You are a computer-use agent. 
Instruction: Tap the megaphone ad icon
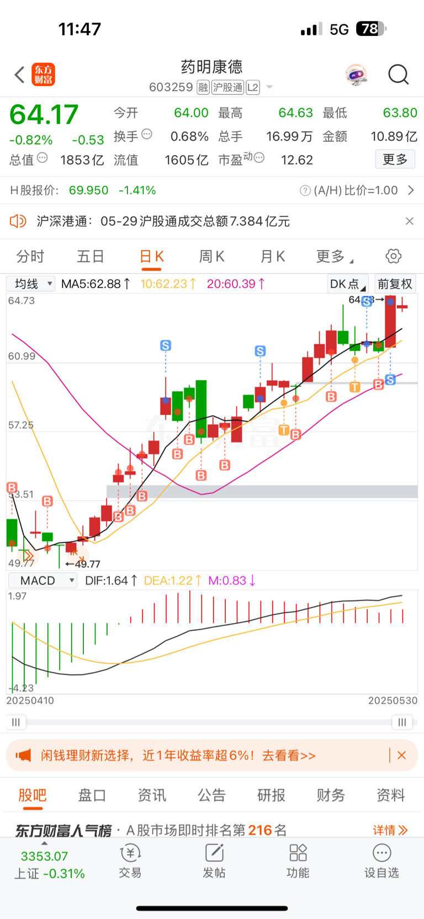point(23,755)
